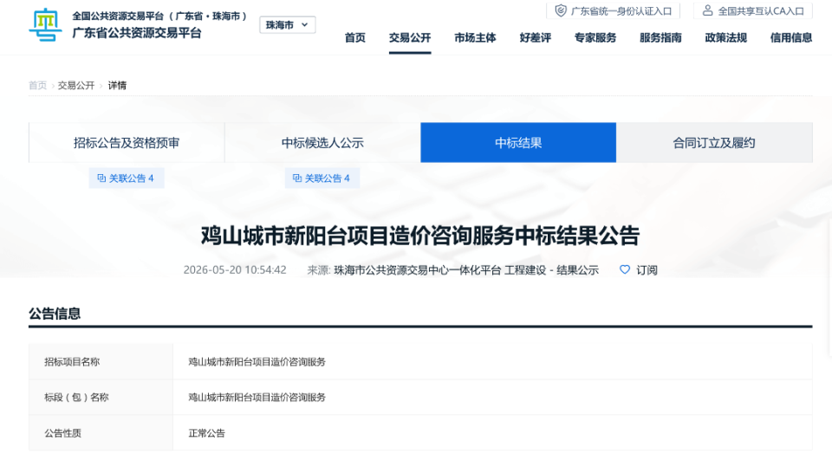The image size is (832, 473).
Task: Go to 首页 in breadcrumb
Action: coord(37,86)
